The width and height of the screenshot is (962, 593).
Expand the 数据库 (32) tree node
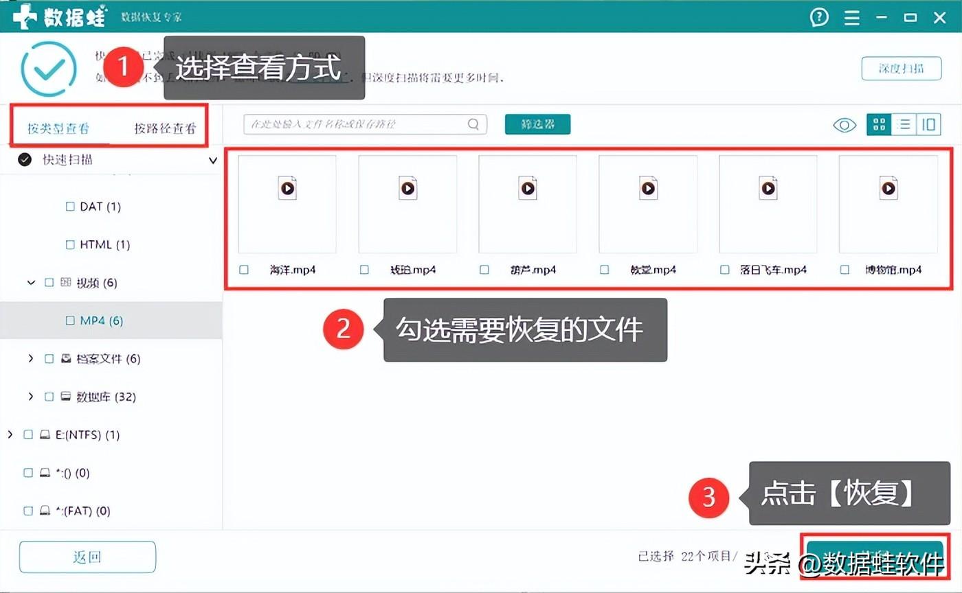pyautogui.click(x=30, y=397)
